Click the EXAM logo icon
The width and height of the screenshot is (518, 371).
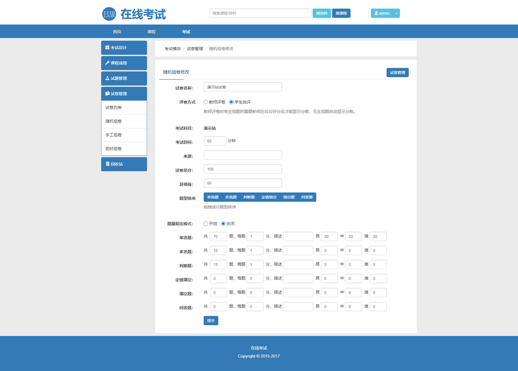pyautogui.click(x=109, y=13)
